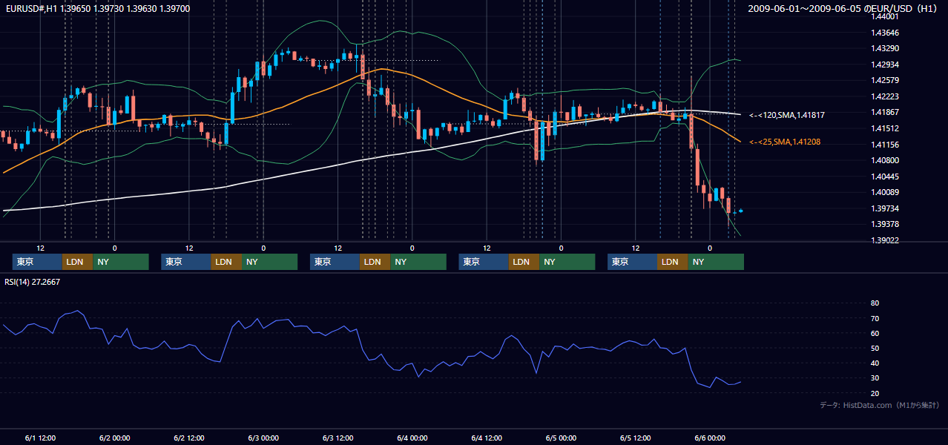Click the RSI scale value 70
The height and width of the screenshot is (445, 948).
click(x=875, y=318)
